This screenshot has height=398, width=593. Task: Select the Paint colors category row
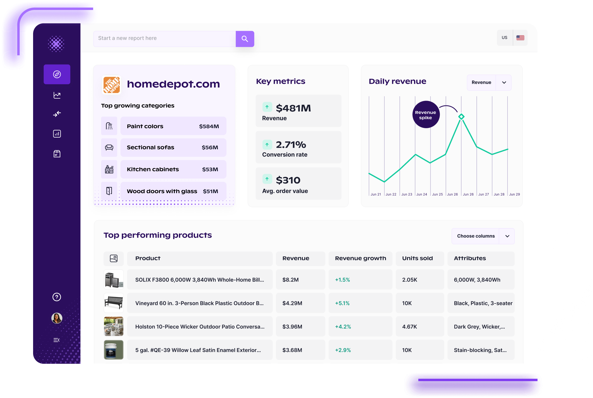click(x=173, y=126)
